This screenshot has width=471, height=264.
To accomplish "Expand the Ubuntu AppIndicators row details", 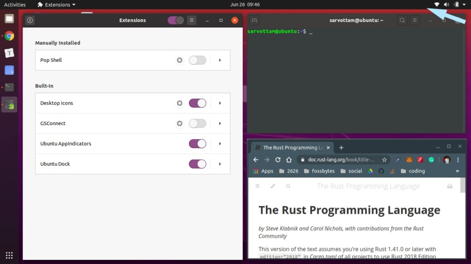I will [219, 143].
